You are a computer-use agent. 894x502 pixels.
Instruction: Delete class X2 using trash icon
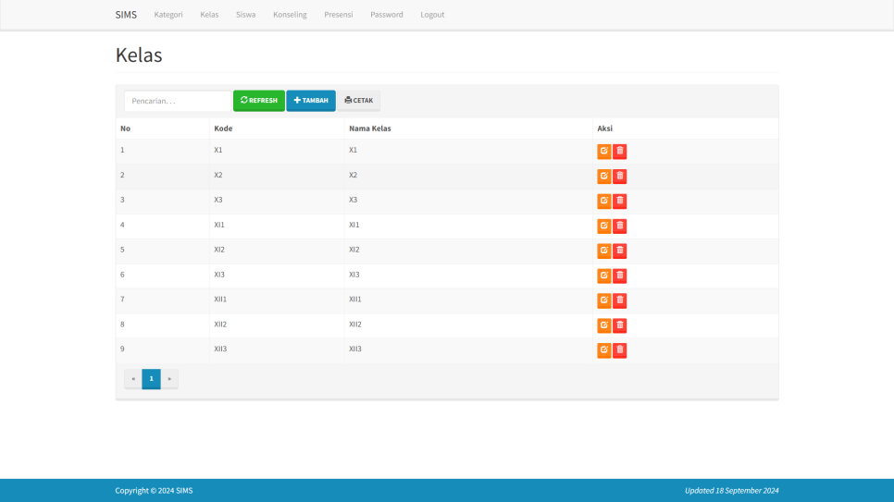point(619,177)
